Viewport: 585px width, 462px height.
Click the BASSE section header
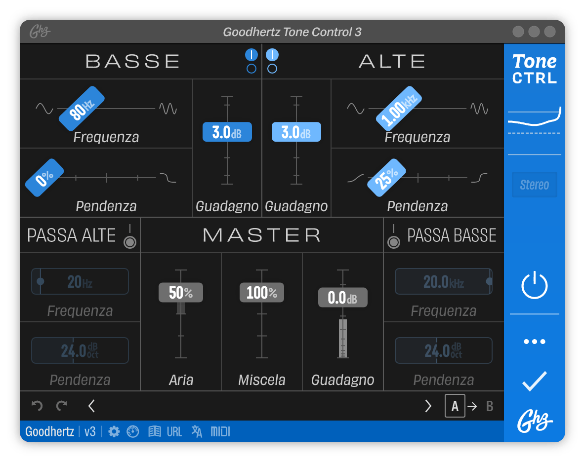coord(133,62)
